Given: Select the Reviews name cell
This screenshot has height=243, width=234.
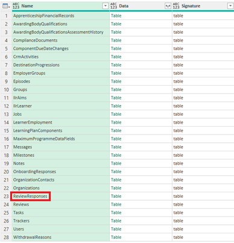Looking at the screenshot, I should click(61, 204).
